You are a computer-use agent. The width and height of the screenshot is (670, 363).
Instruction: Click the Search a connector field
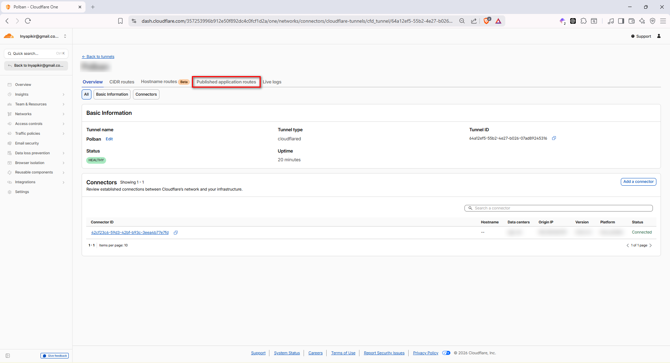(x=559, y=208)
